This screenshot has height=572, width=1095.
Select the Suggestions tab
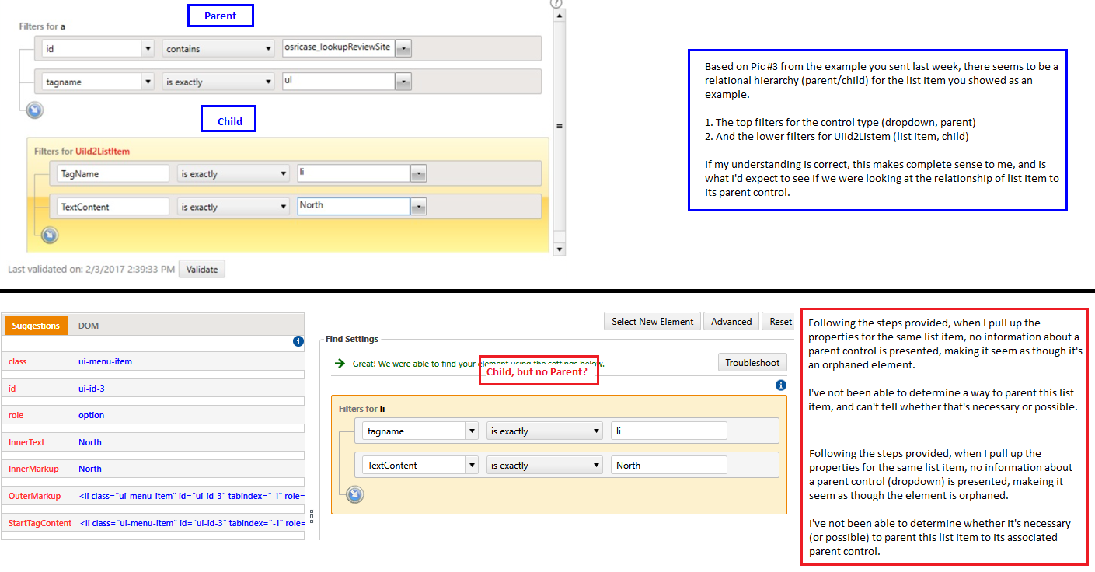point(36,326)
